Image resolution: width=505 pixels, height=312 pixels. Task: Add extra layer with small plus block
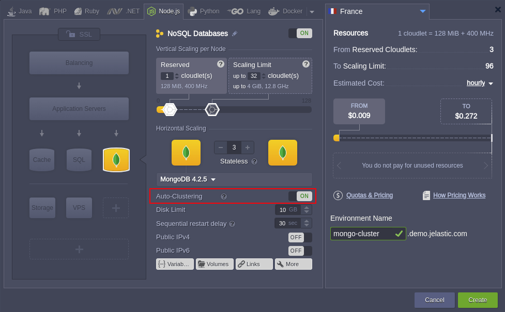[116, 208]
